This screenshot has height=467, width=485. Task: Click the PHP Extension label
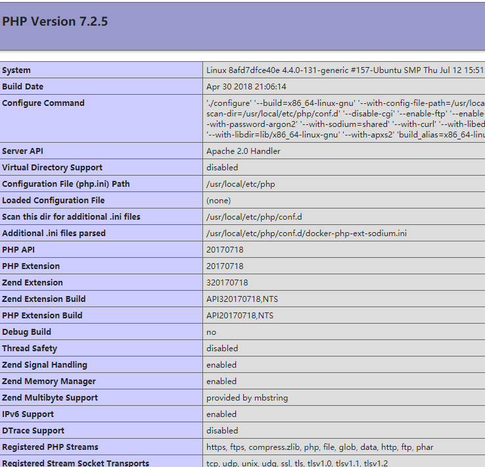click(x=31, y=266)
